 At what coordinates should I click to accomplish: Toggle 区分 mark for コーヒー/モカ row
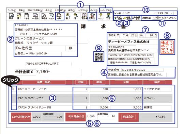pos(14,89)
